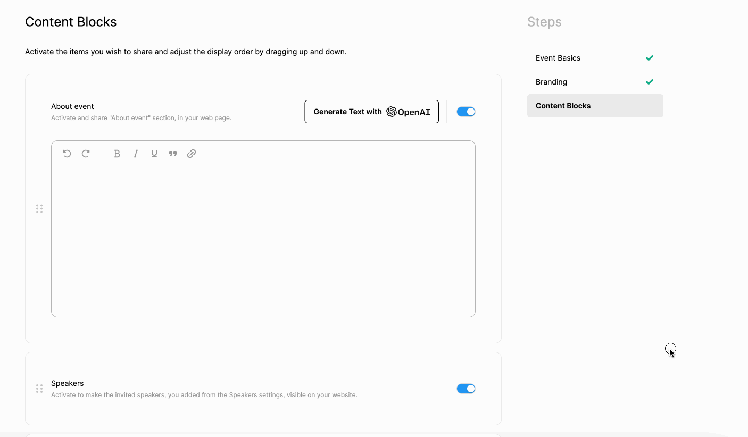Open the Branding step

[x=551, y=82]
